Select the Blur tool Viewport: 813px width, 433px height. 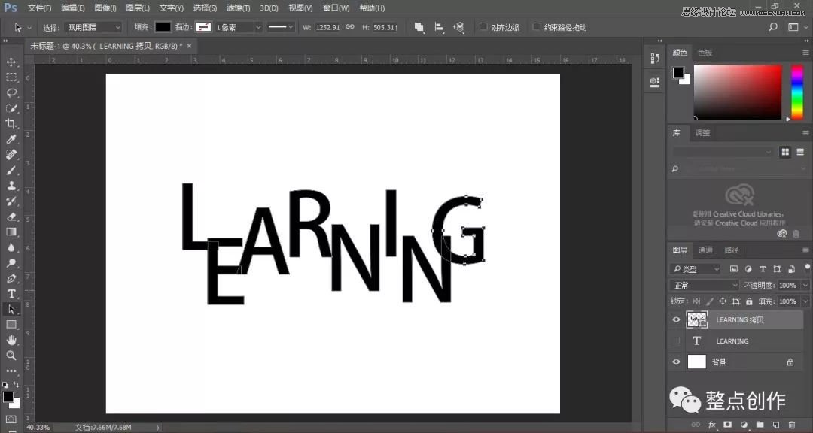(11, 247)
